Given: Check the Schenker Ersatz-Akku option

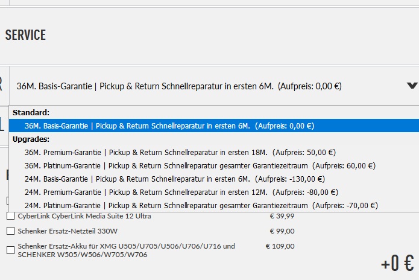Looking at the screenshot, I should [10, 250].
